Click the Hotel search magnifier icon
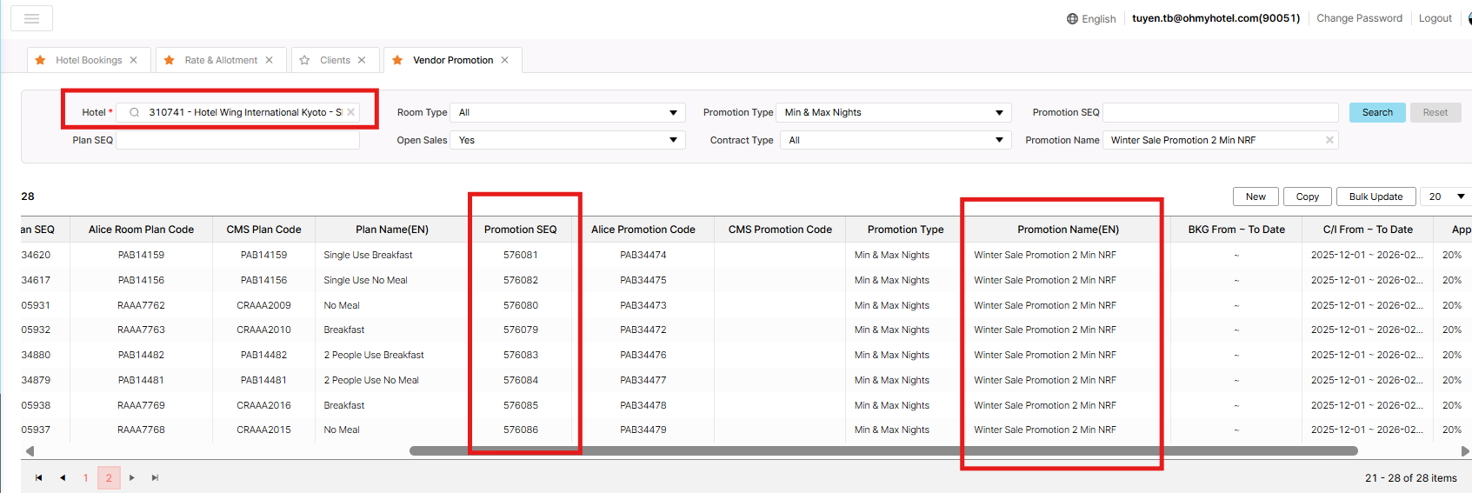This screenshot has width=1472, height=493. [x=134, y=112]
